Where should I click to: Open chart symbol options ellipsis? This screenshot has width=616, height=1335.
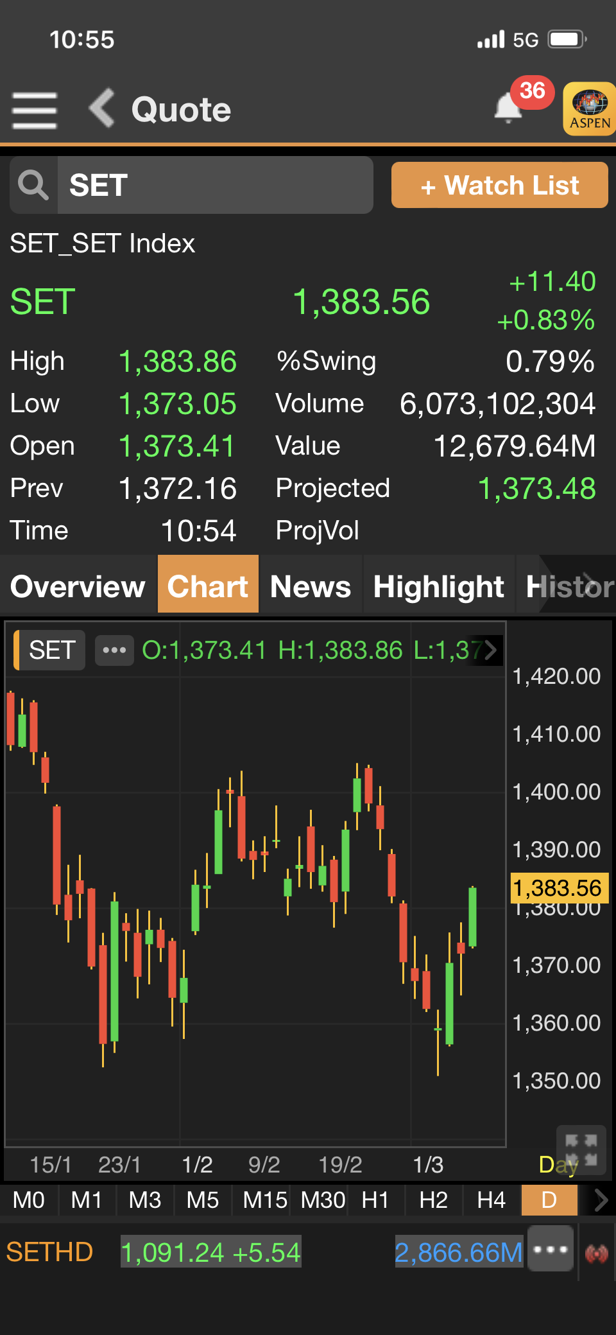coord(114,650)
